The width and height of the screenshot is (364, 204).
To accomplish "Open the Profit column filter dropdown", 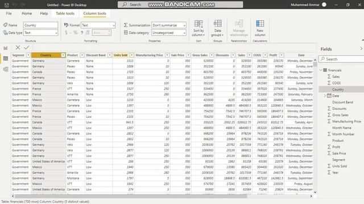I will [282, 55].
